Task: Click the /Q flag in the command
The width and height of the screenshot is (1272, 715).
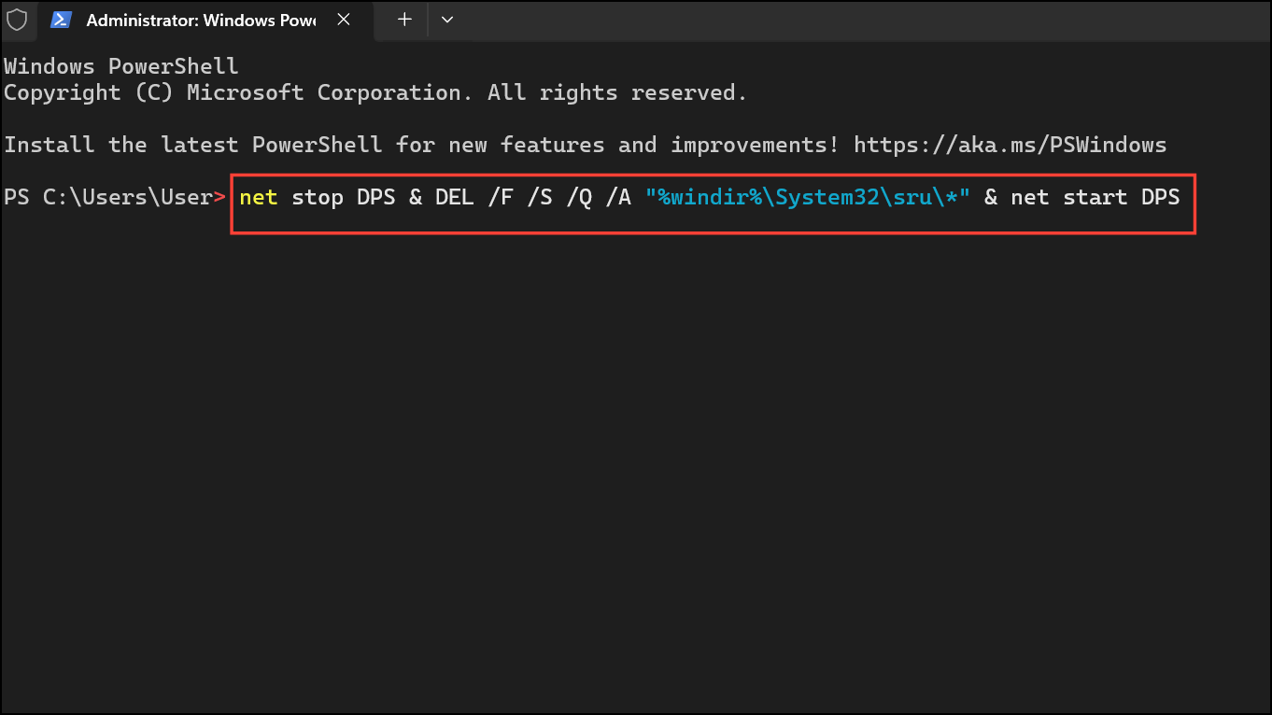Action: point(579,198)
